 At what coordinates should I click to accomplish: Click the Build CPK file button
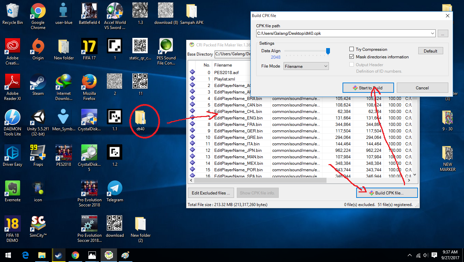coord(387,193)
